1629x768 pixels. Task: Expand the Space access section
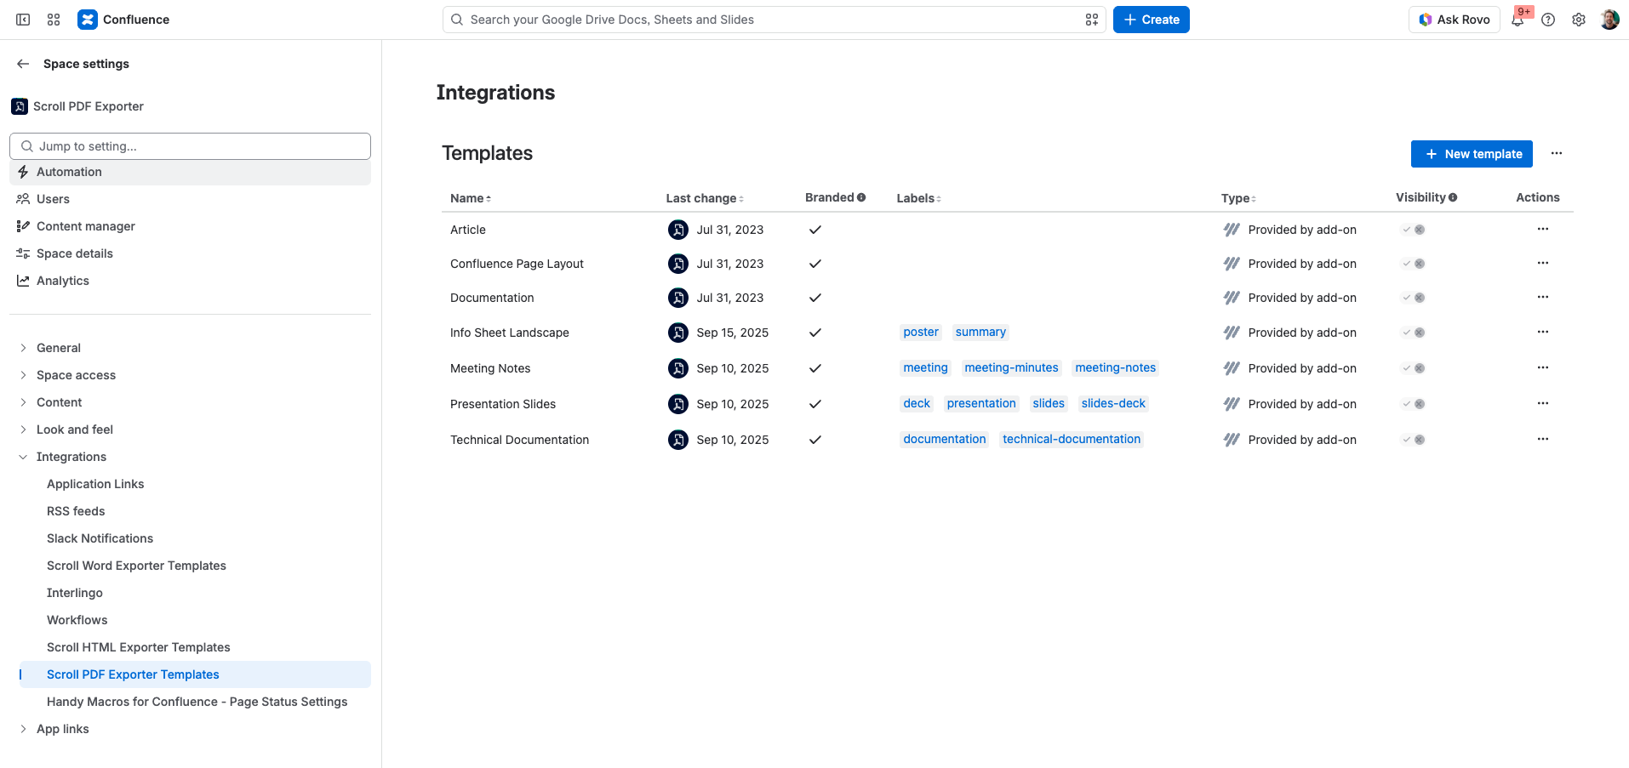pyautogui.click(x=23, y=375)
